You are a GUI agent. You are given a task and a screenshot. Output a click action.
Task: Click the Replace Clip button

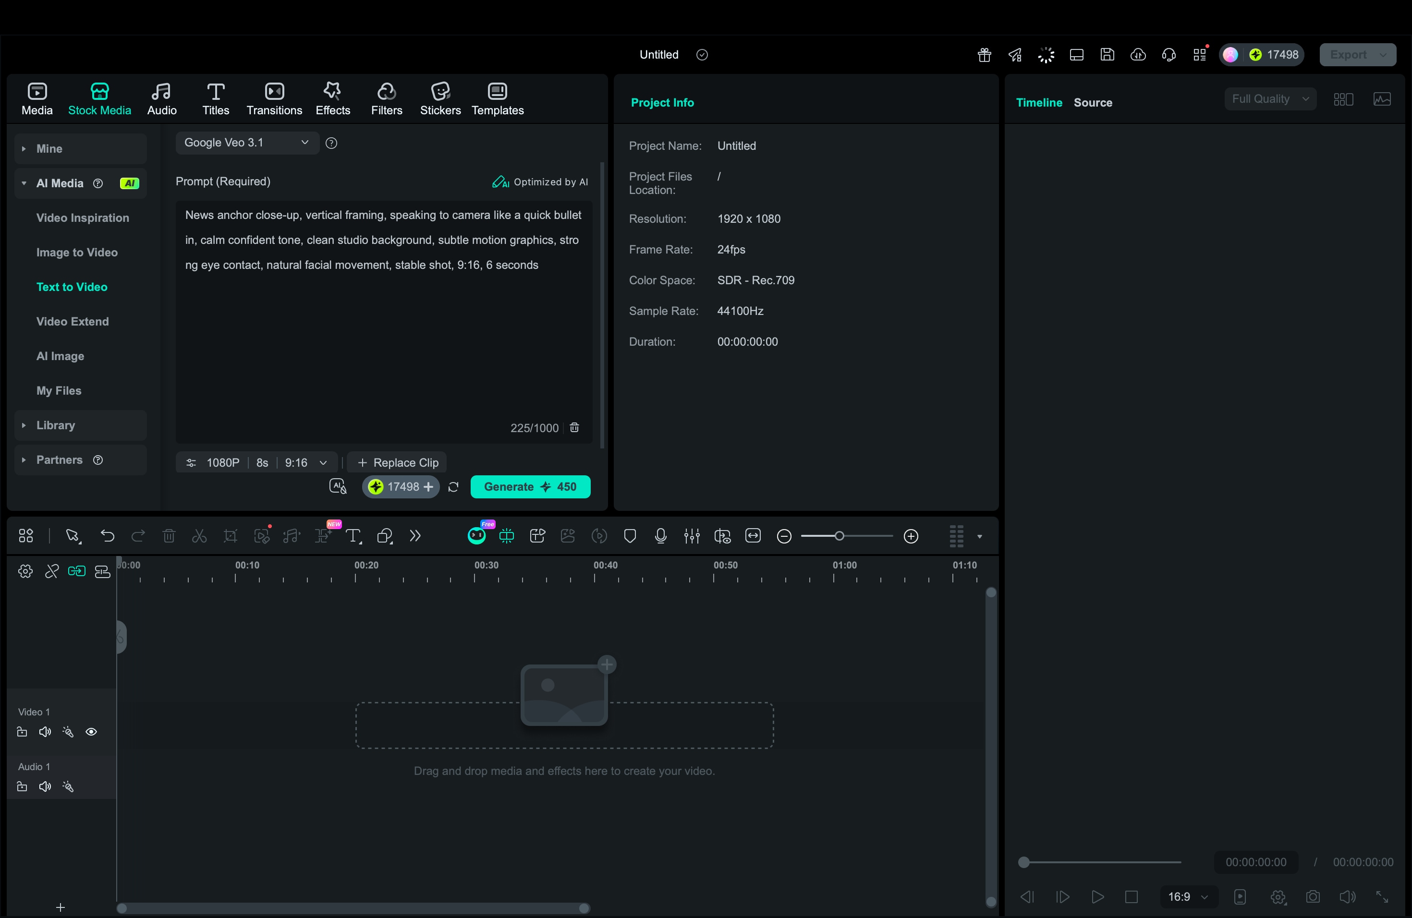click(396, 462)
